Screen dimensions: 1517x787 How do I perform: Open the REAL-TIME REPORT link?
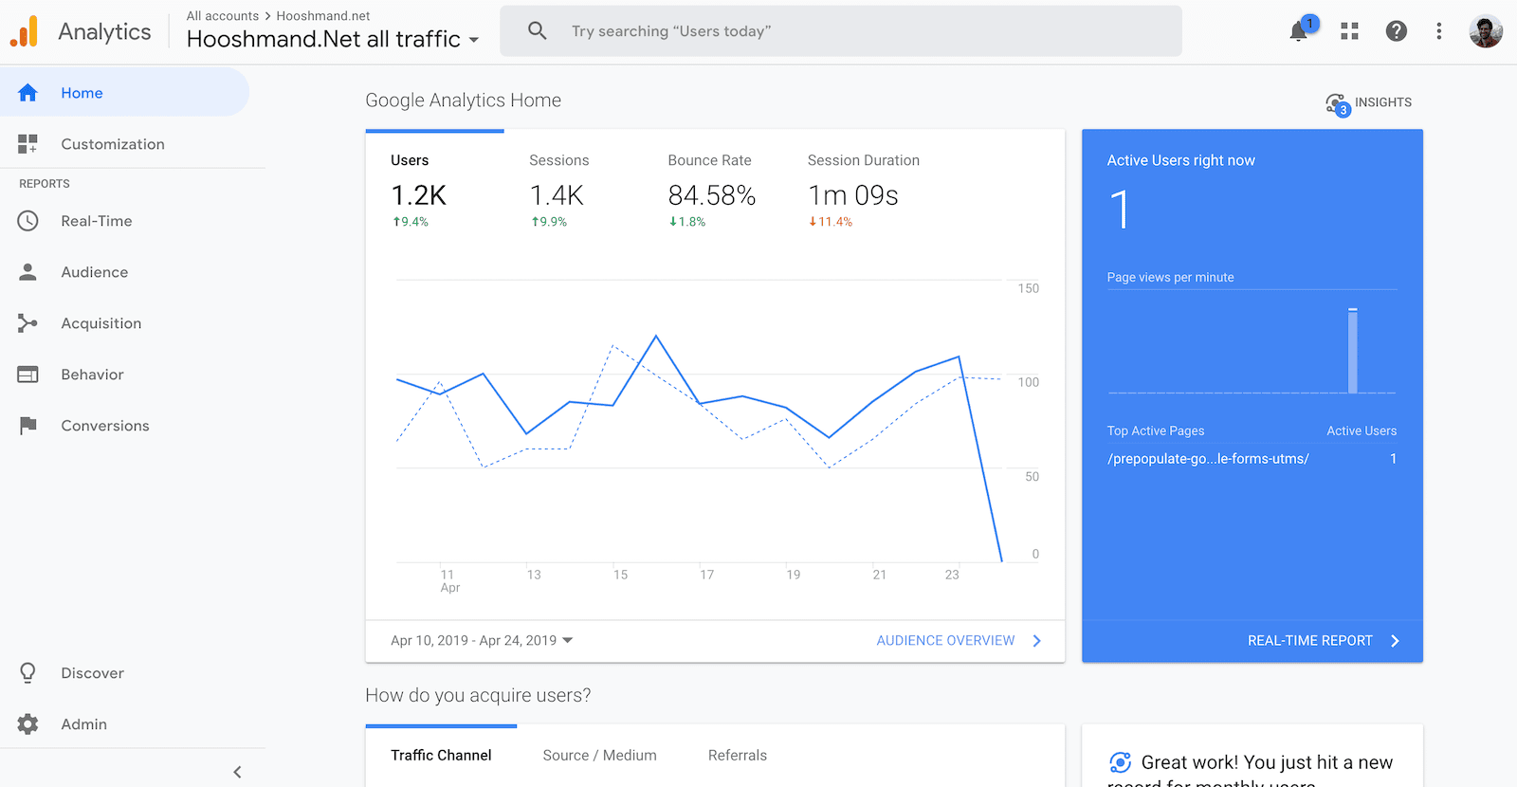point(1309,641)
